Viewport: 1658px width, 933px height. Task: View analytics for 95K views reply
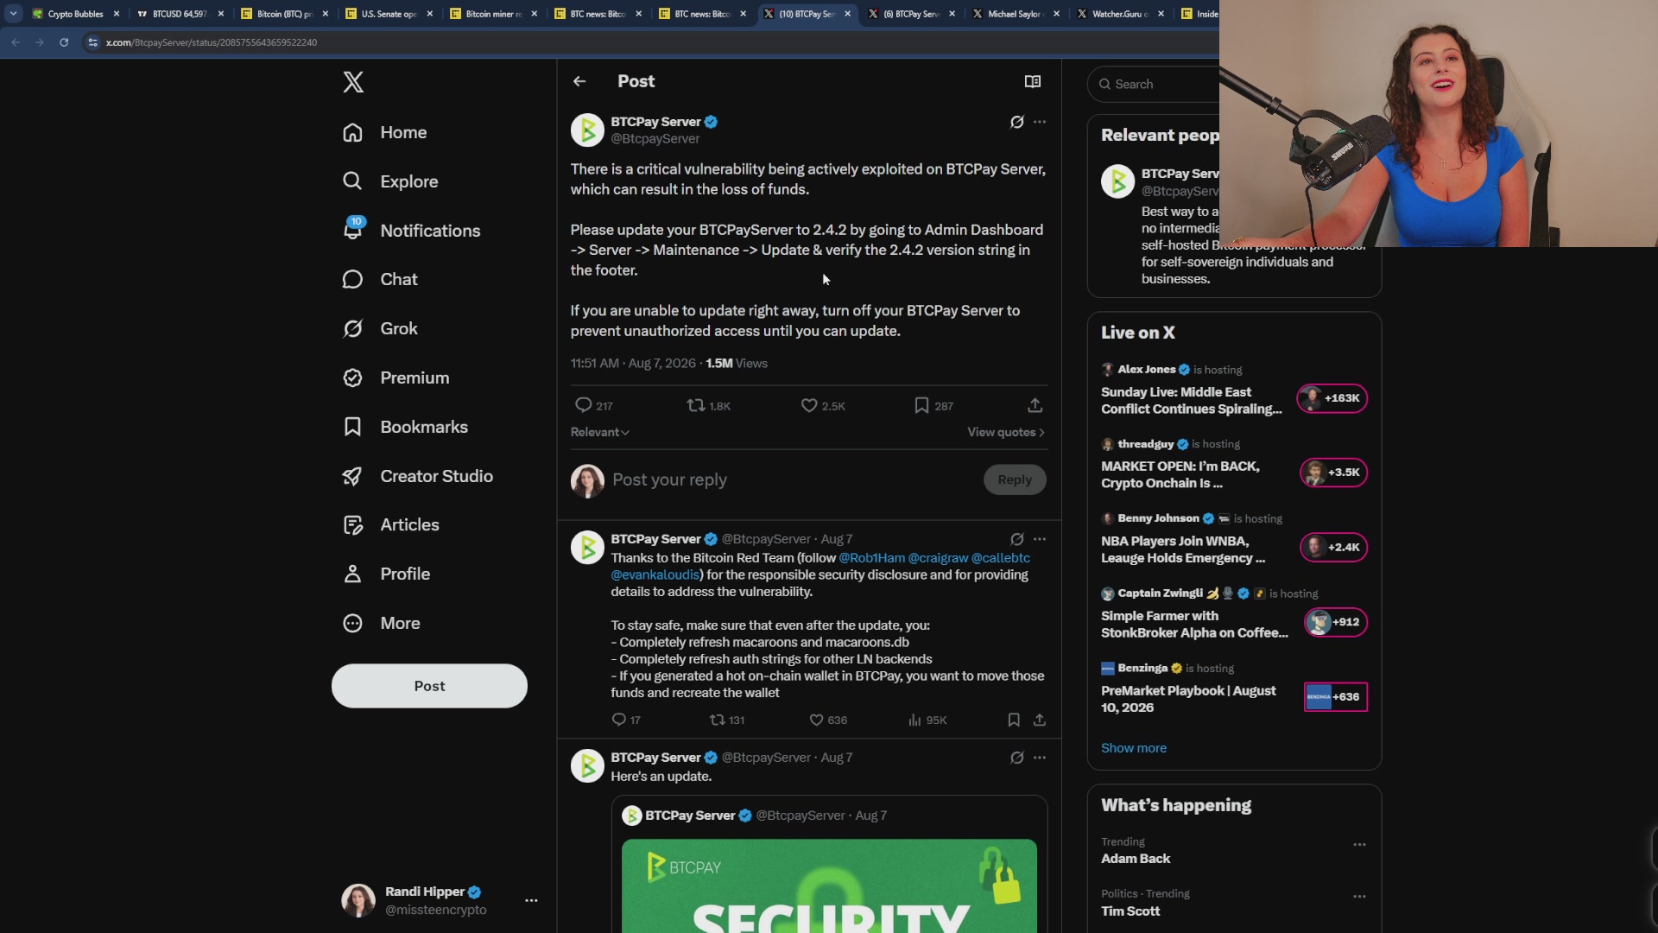point(927,720)
